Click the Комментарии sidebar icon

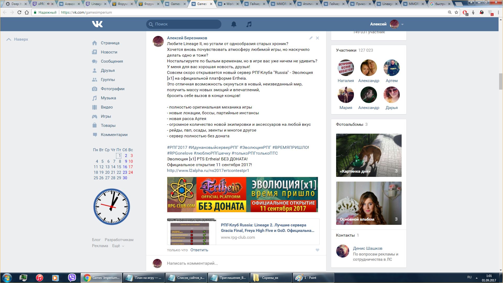click(x=95, y=135)
